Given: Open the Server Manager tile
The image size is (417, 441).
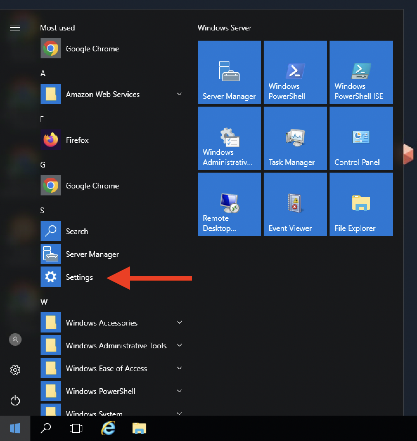Looking at the screenshot, I should [x=229, y=72].
